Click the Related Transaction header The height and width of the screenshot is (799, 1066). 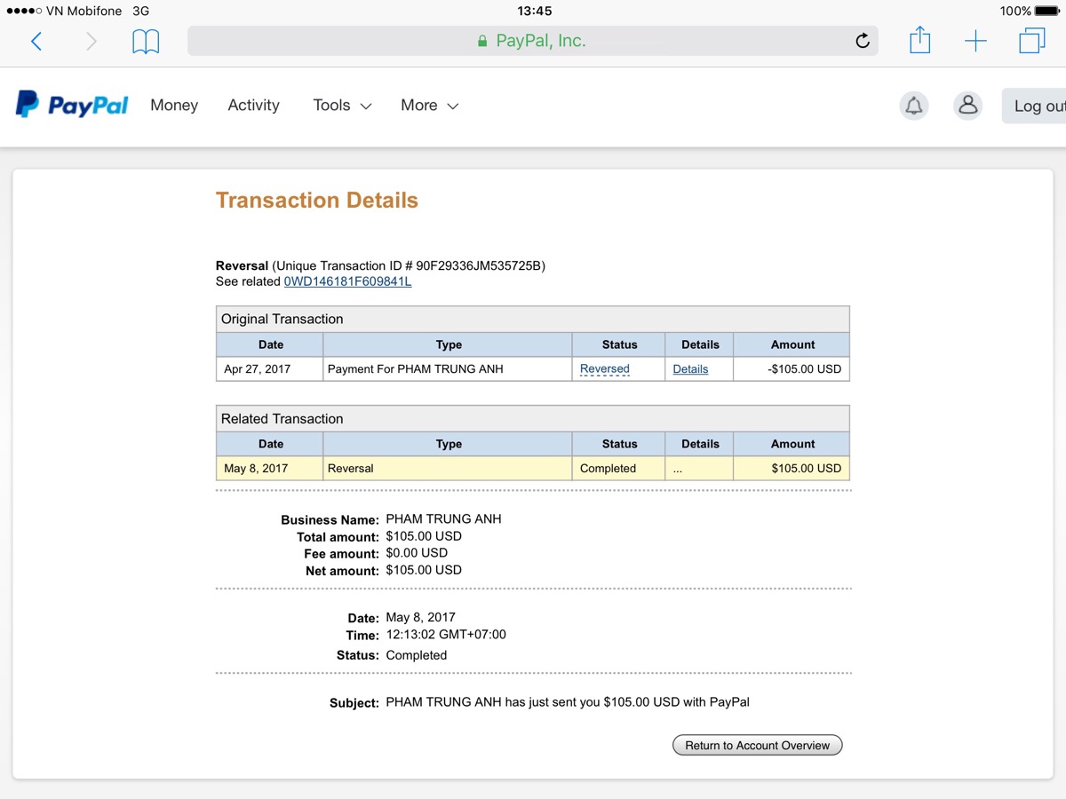[533, 419]
